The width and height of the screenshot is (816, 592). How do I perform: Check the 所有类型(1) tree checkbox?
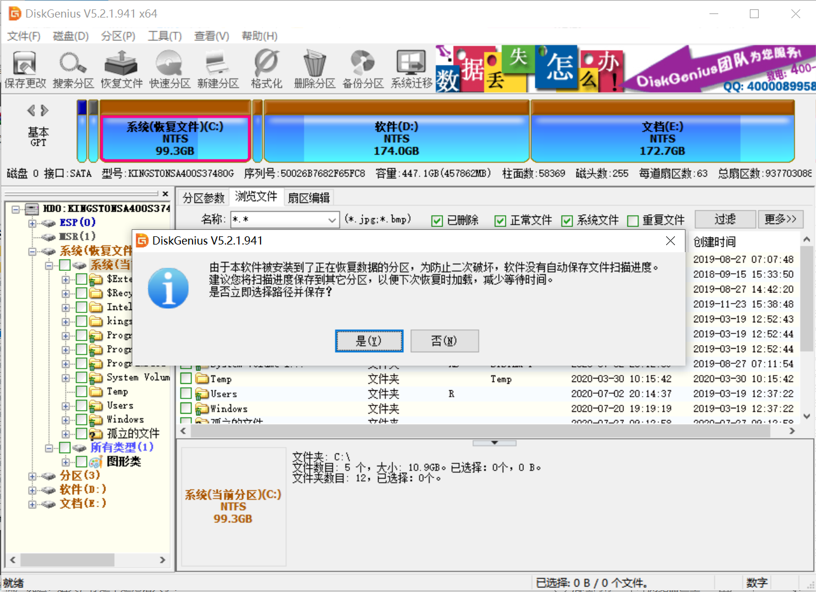(x=65, y=448)
